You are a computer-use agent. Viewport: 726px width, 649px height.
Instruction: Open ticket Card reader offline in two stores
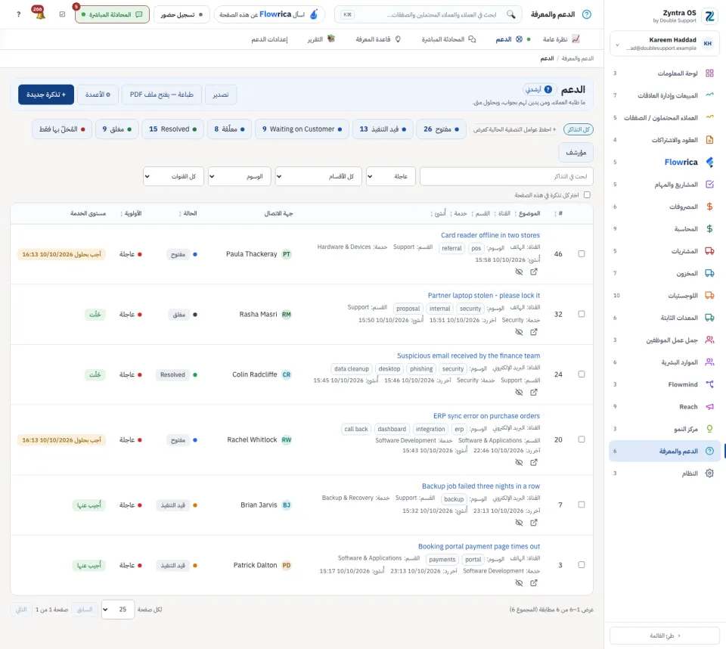490,235
